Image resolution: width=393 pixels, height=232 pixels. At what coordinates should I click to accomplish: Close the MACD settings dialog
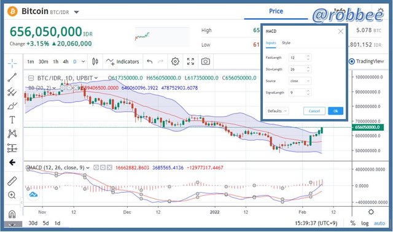click(340, 31)
